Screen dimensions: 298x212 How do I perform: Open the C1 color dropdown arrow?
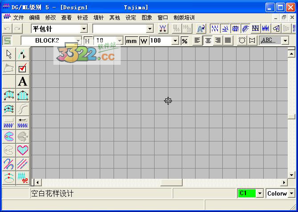tap(260, 193)
